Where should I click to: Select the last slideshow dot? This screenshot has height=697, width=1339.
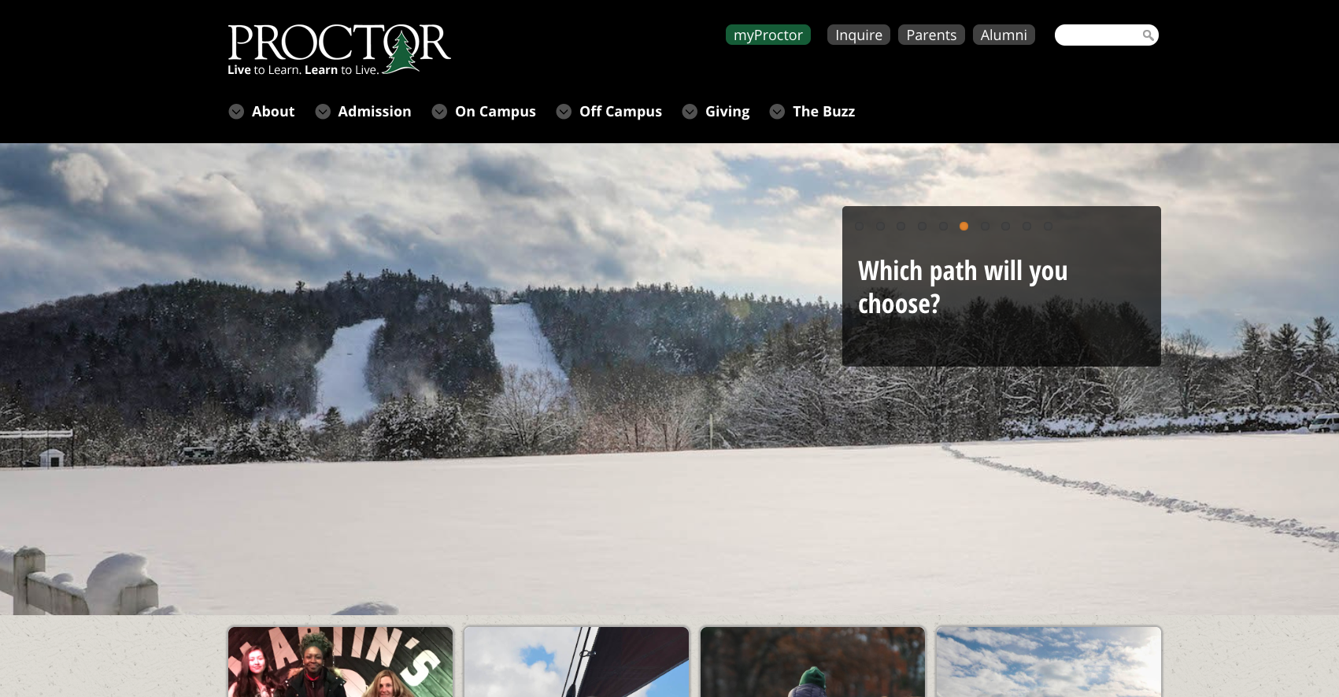tap(1048, 226)
